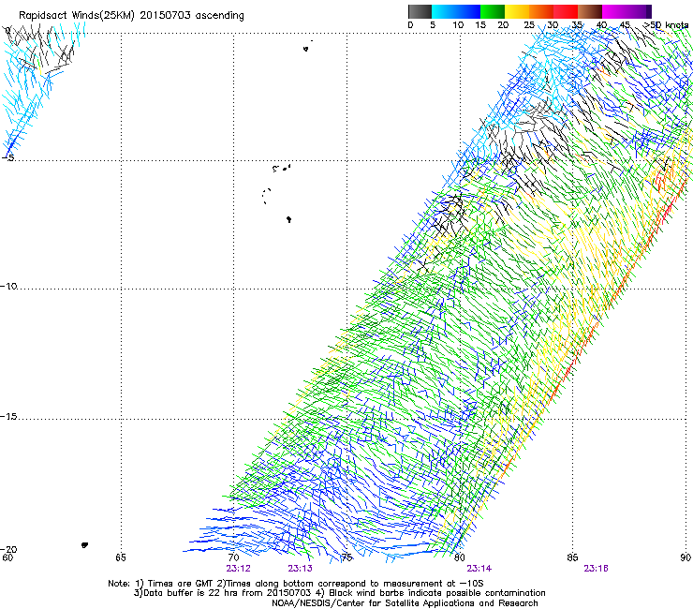Click the '85' longitude axis label
Screen dimensions: 693x609
pos(572,557)
